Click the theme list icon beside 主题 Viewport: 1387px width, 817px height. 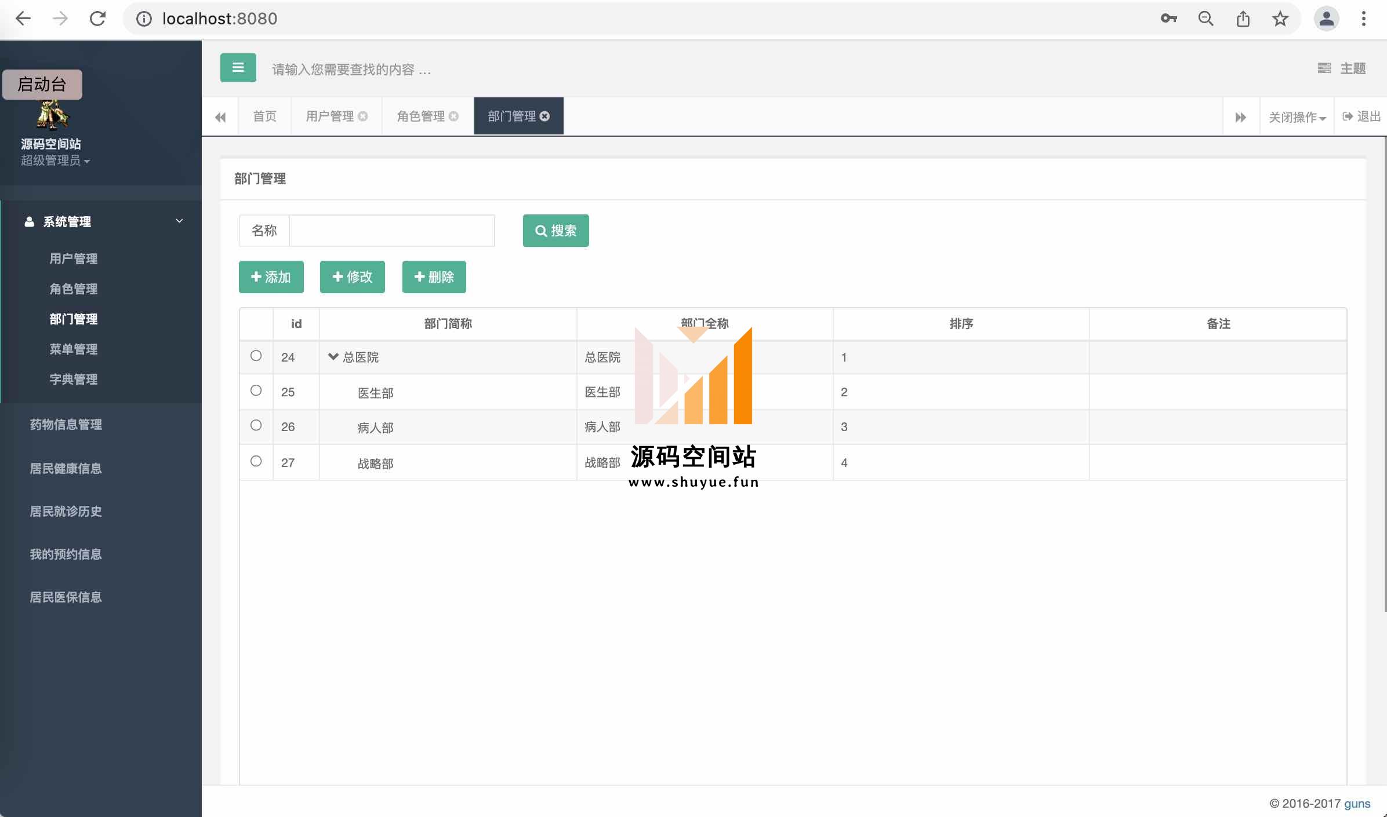pos(1324,68)
